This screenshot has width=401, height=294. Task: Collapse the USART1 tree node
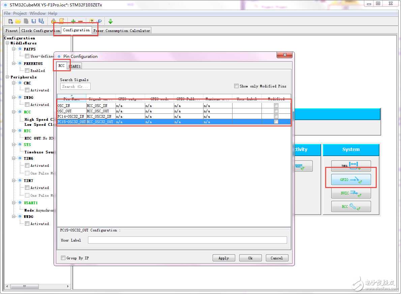coord(14,203)
